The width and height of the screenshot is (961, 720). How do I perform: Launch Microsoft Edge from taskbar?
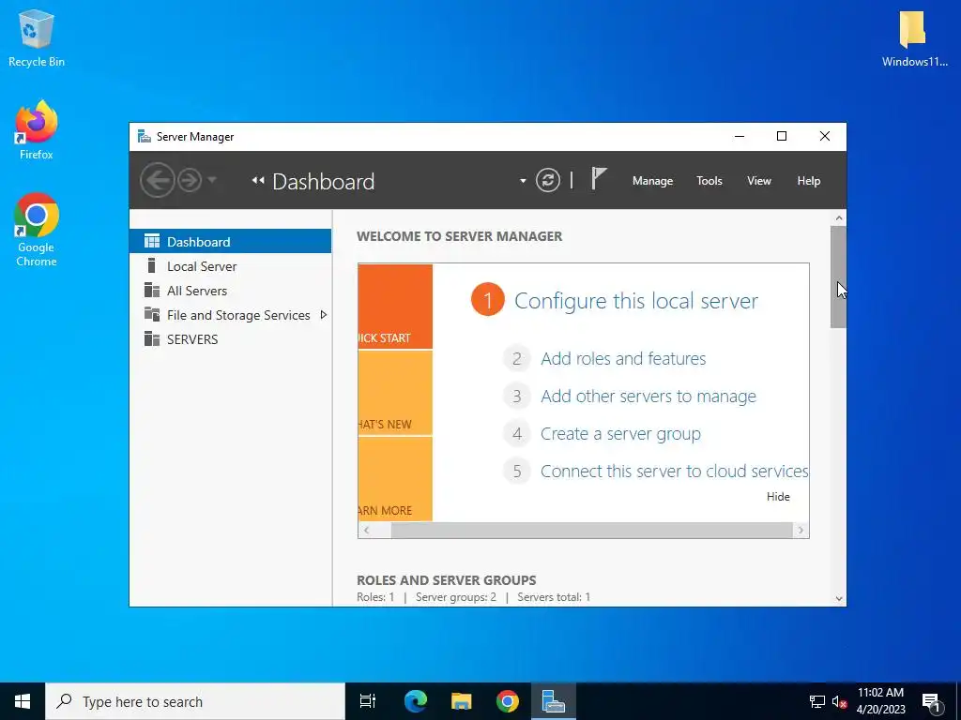(x=416, y=701)
